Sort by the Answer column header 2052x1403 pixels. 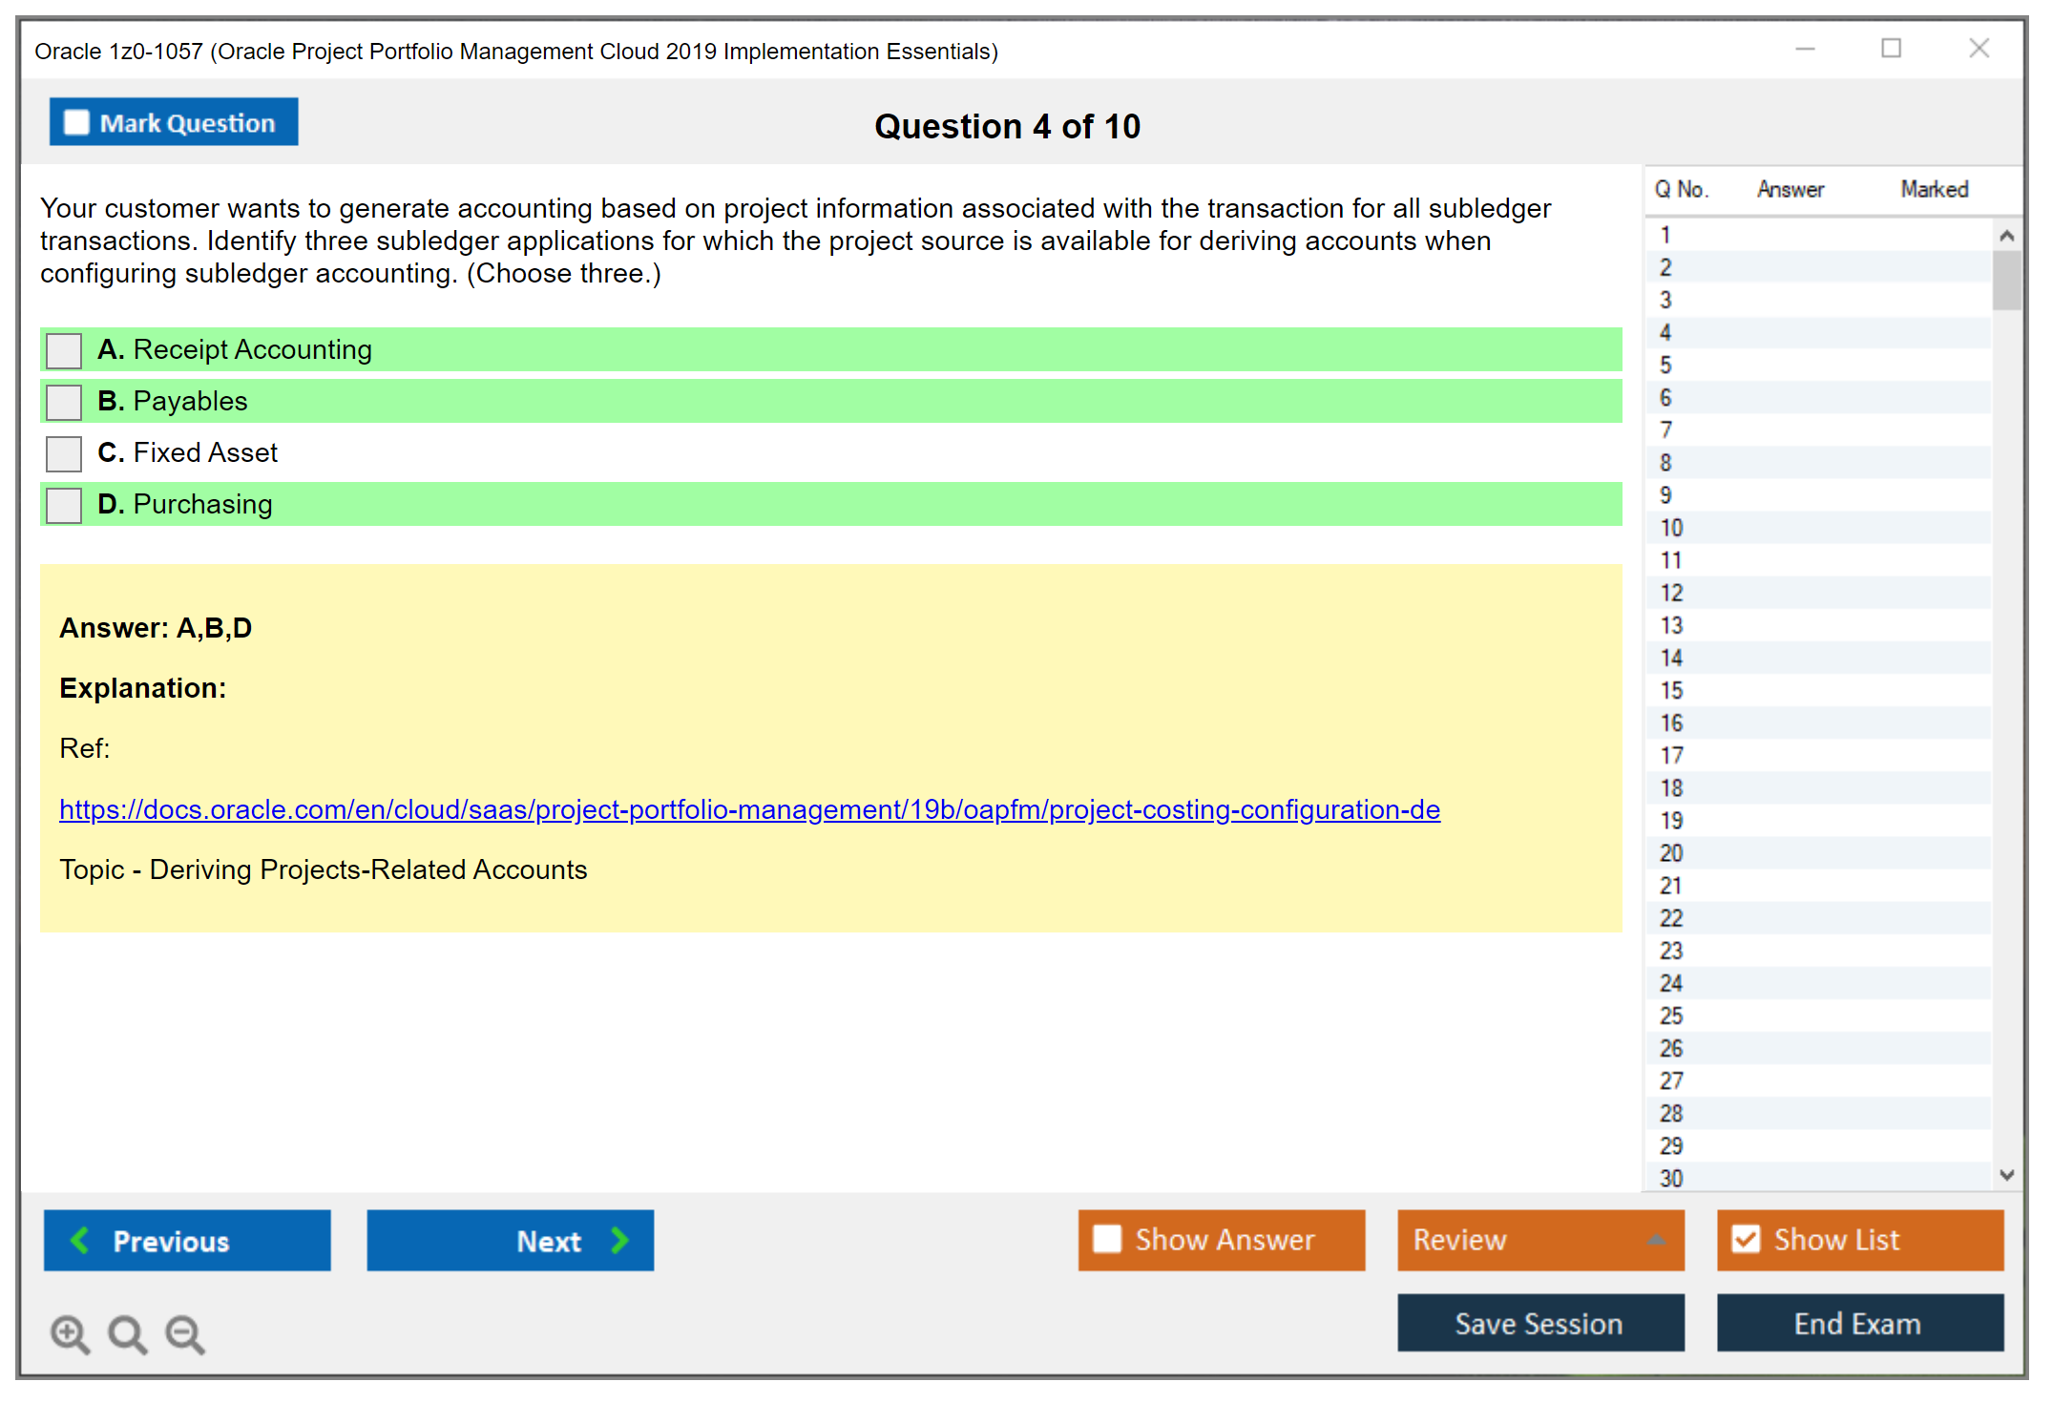[x=1790, y=189]
